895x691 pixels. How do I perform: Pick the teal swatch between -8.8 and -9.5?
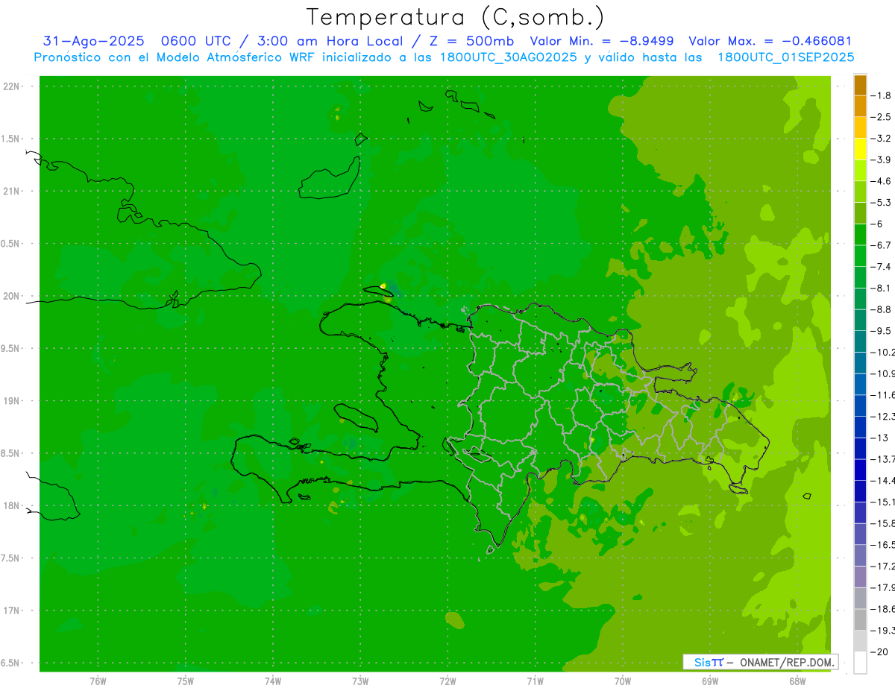pyautogui.click(x=860, y=320)
